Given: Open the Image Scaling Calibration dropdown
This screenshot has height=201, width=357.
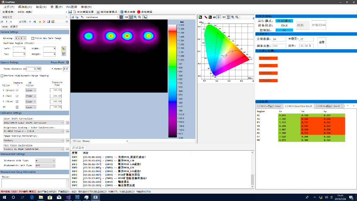Looking at the screenshot, I should point(33,140).
